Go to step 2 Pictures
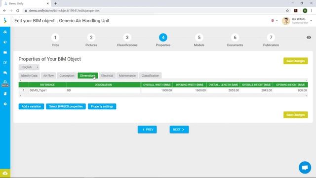Image resolution: width=316 pixels, height=178 pixels. pos(91,40)
